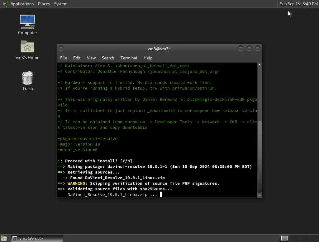This screenshot has width=319, height=242.
Task: Click 'Found DaVinci_Resolve_19.0.1_Linux.zip' line
Action: (x=113, y=178)
